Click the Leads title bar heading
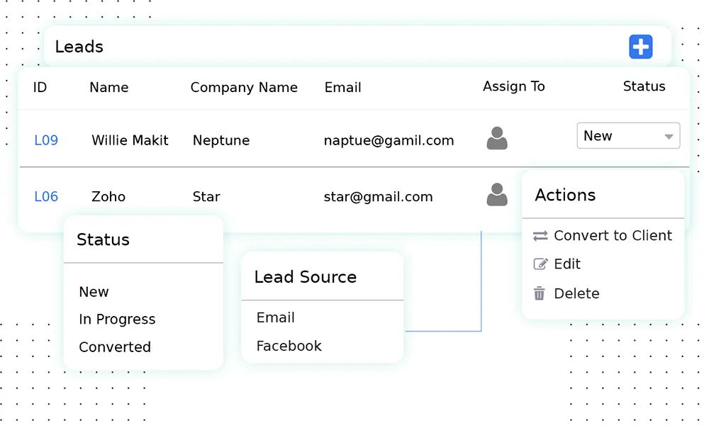709x435 pixels. 78,47
